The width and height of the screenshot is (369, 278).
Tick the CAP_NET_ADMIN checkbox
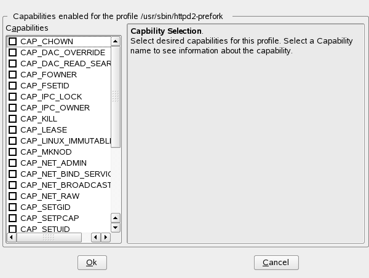click(x=12, y=163)
